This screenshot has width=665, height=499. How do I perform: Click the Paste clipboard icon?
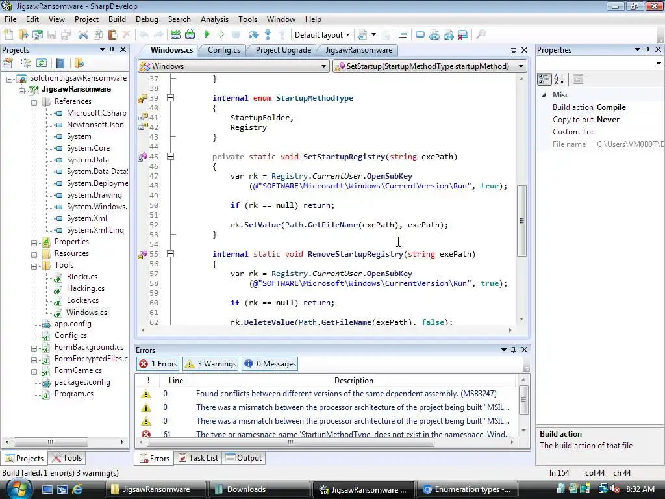(112, 35)
